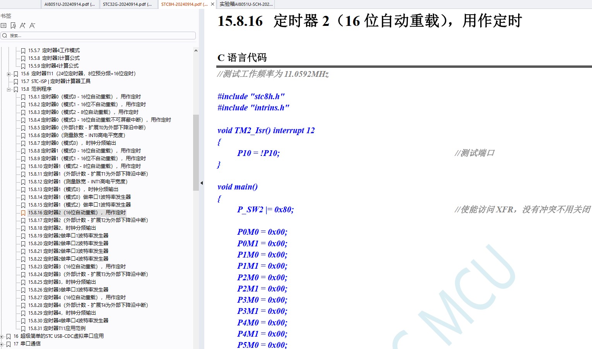Collapse the 15.8 范例程序 bookmark node
This screenshot has width=592, height=349.
[9, 89]
